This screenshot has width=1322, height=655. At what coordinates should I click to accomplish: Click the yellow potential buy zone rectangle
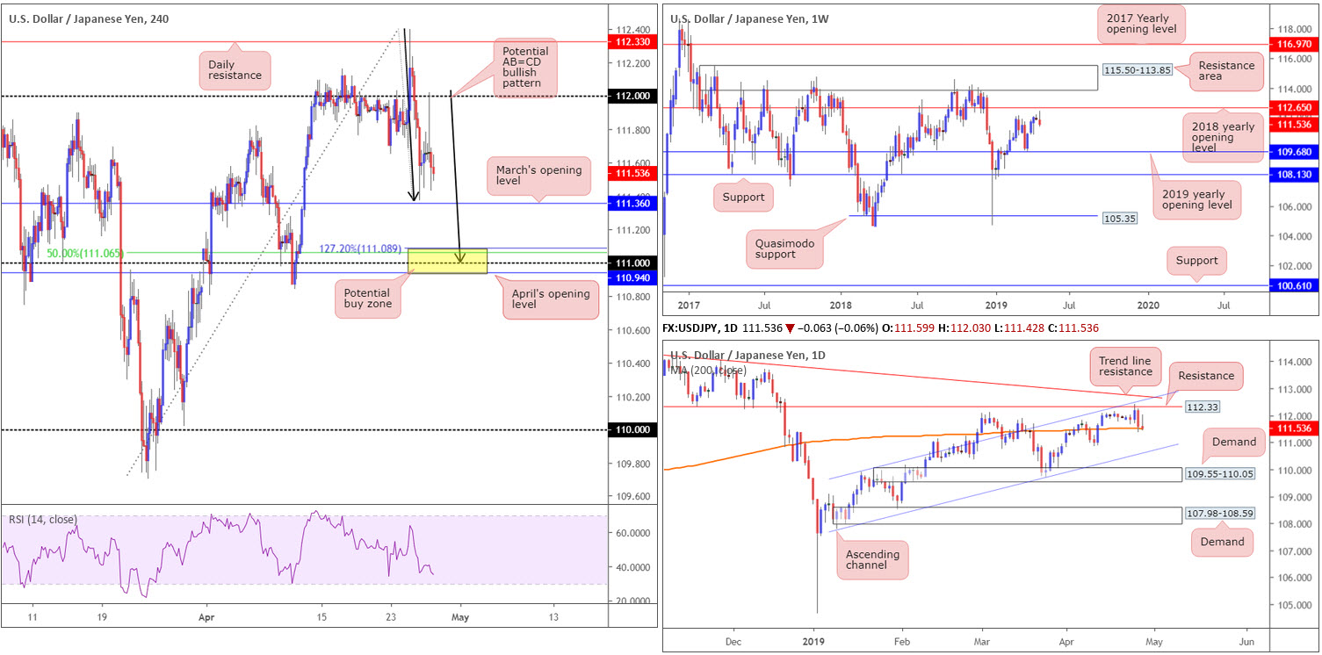click(448, 260)
